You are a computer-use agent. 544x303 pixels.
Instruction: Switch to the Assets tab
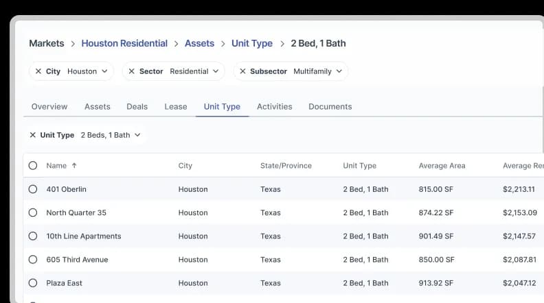(x=98, y=107)
